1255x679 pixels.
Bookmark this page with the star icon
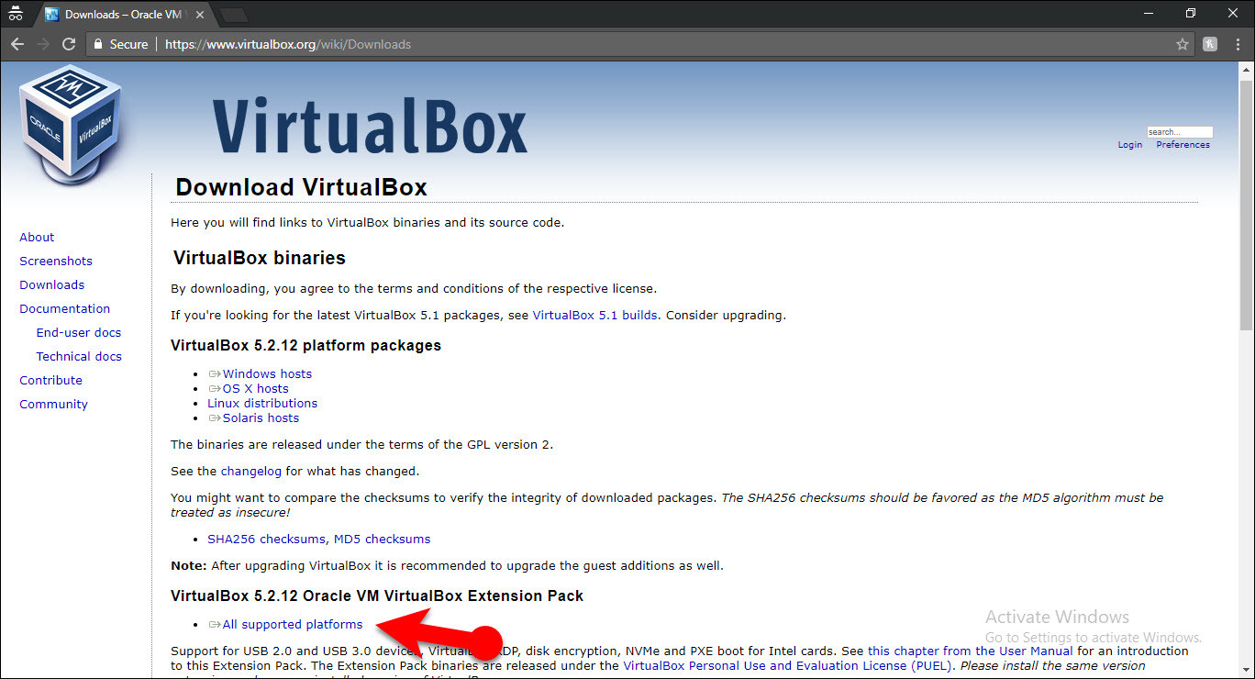pyautogui.click(x=1183, y=44)
